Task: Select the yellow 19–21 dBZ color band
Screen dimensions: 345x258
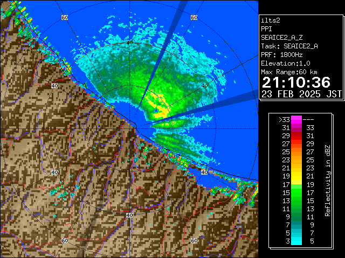Action: [296, 176]
